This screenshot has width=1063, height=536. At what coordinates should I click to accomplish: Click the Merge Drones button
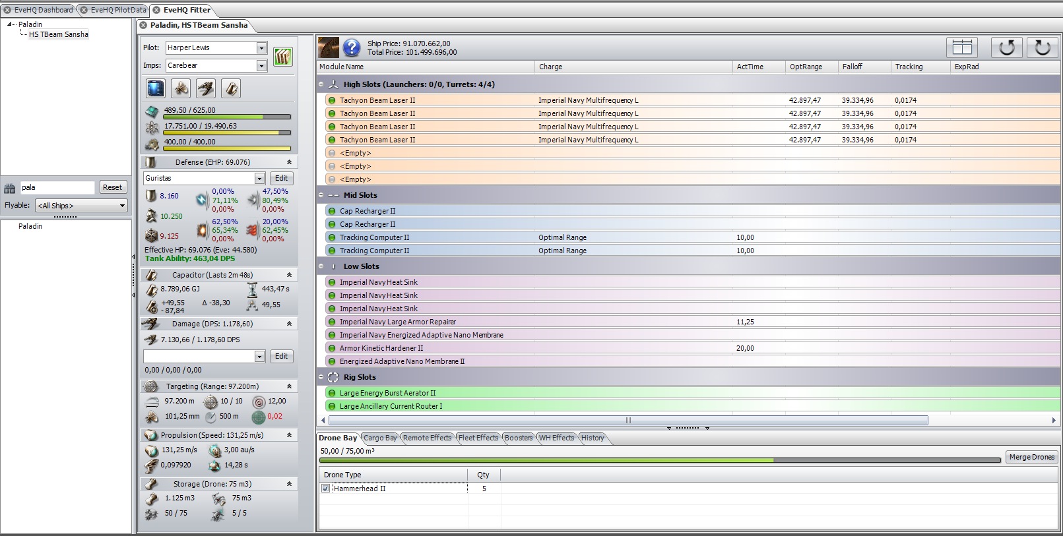1032,457
